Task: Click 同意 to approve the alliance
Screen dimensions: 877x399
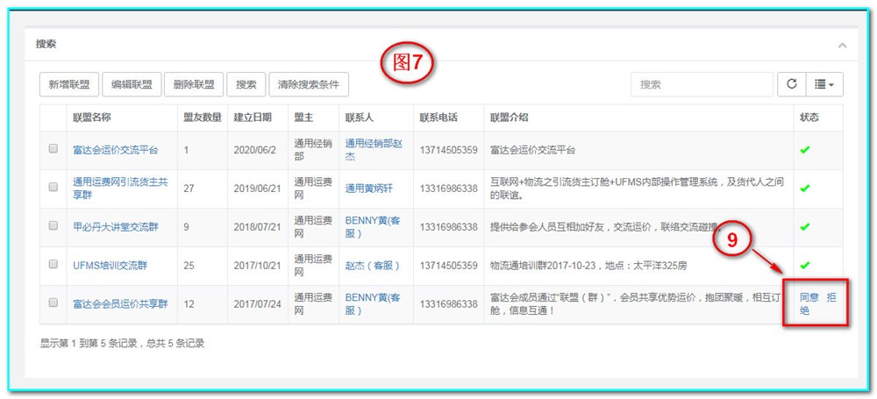Action: pos(809,297)
